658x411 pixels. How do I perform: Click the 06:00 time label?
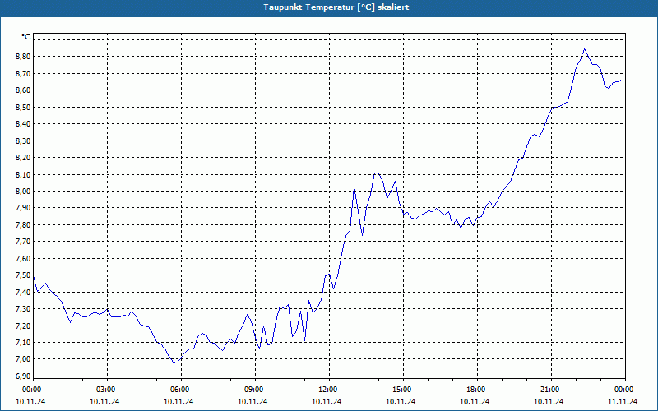(x=179, y=390)
